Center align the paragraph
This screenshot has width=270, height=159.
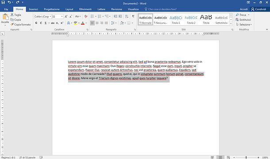point(97,23)
